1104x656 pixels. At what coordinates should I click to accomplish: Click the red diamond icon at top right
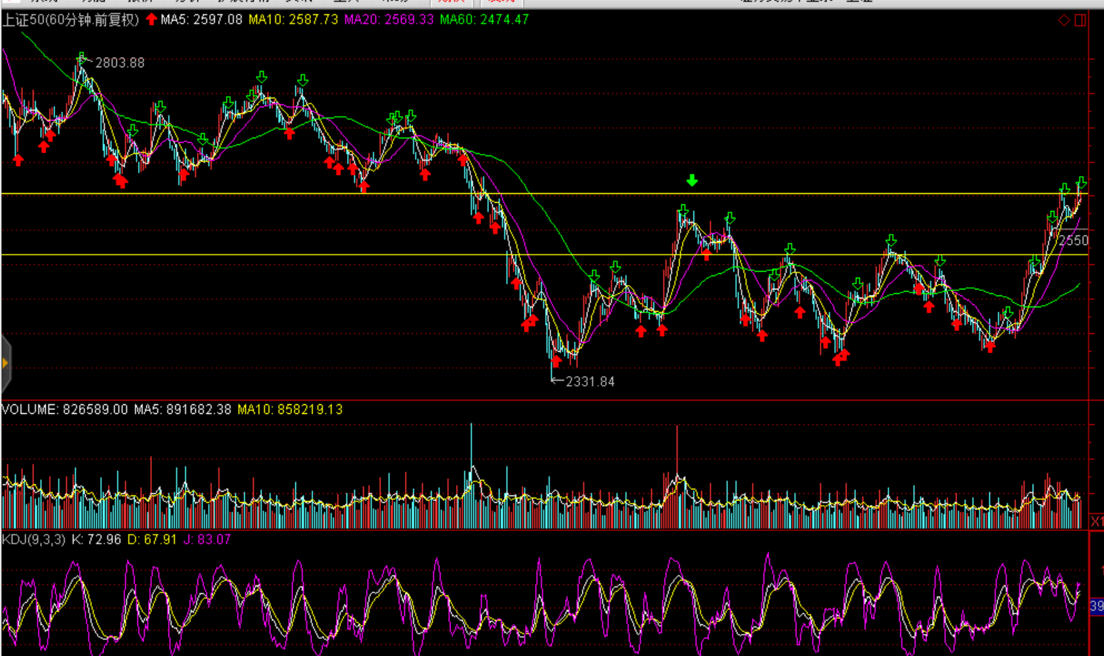(x=1064, y=20)
